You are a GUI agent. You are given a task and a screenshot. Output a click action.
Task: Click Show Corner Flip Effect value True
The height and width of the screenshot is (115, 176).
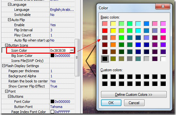54,86
